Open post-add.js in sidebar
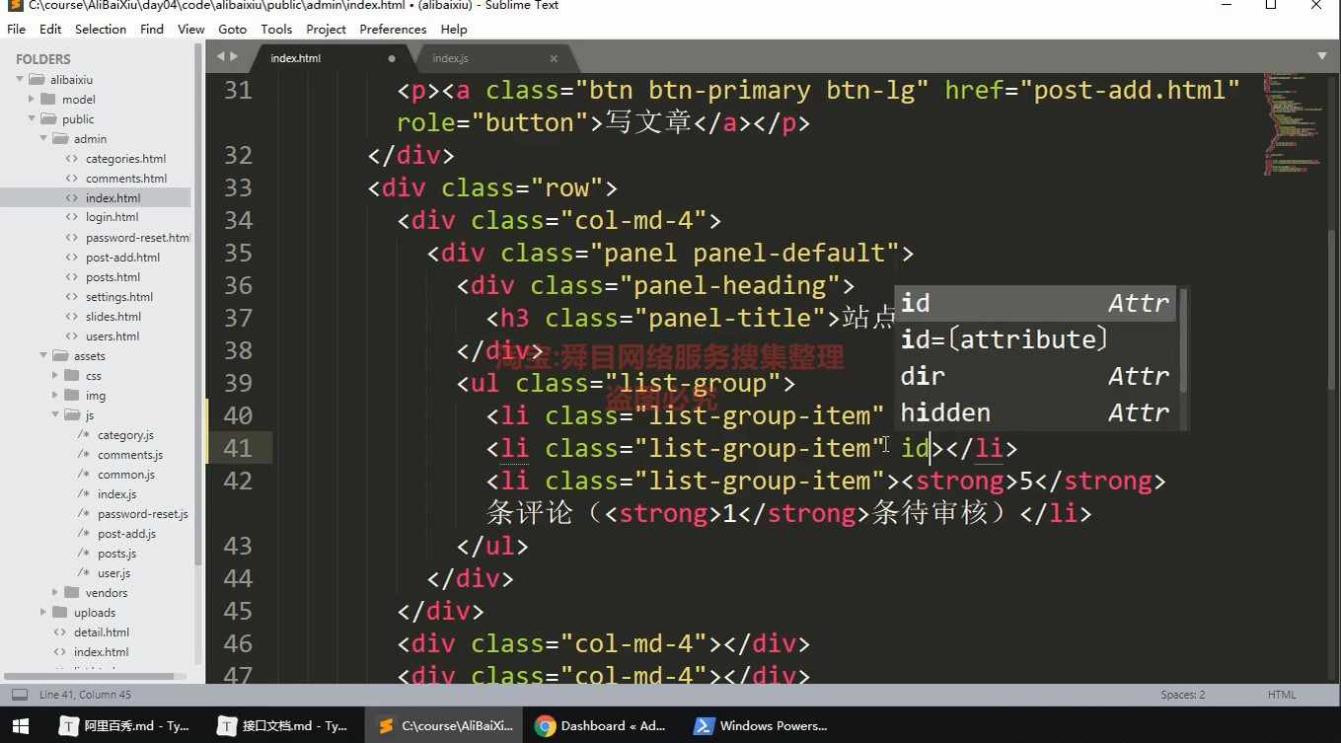The height and width of the screenshot is (743, 1341). coord(126,534)
